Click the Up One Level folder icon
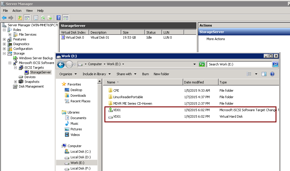290x171 pixels. [x=20, y=18]
